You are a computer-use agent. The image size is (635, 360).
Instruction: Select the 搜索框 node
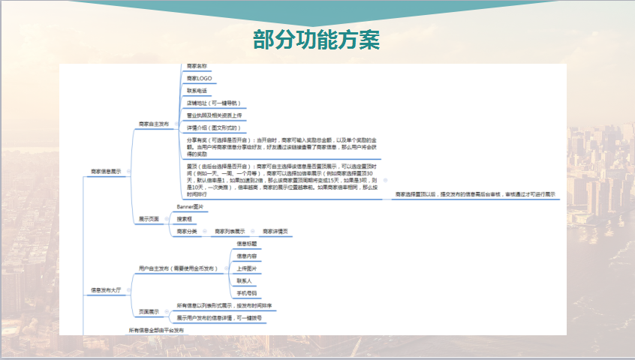pyautogui.click(x=185, y=219)
